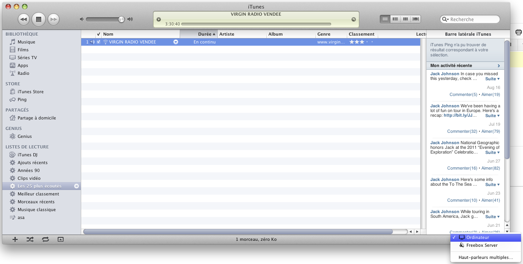The width and height of the screenshot is (523, 264).
Task: Open the Ajouts récents playlist
Action: click(x=33, y=163)
